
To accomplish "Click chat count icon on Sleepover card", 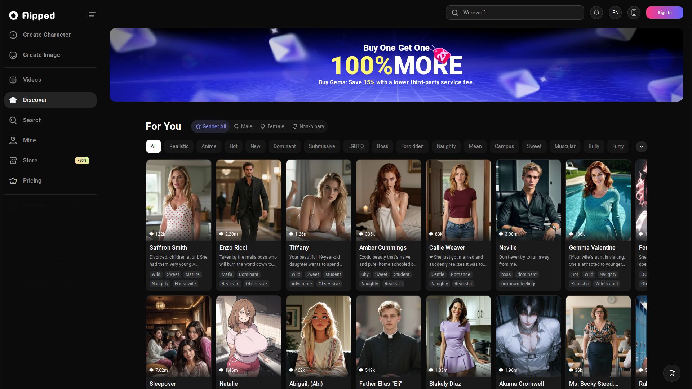I will coord(151,370).
